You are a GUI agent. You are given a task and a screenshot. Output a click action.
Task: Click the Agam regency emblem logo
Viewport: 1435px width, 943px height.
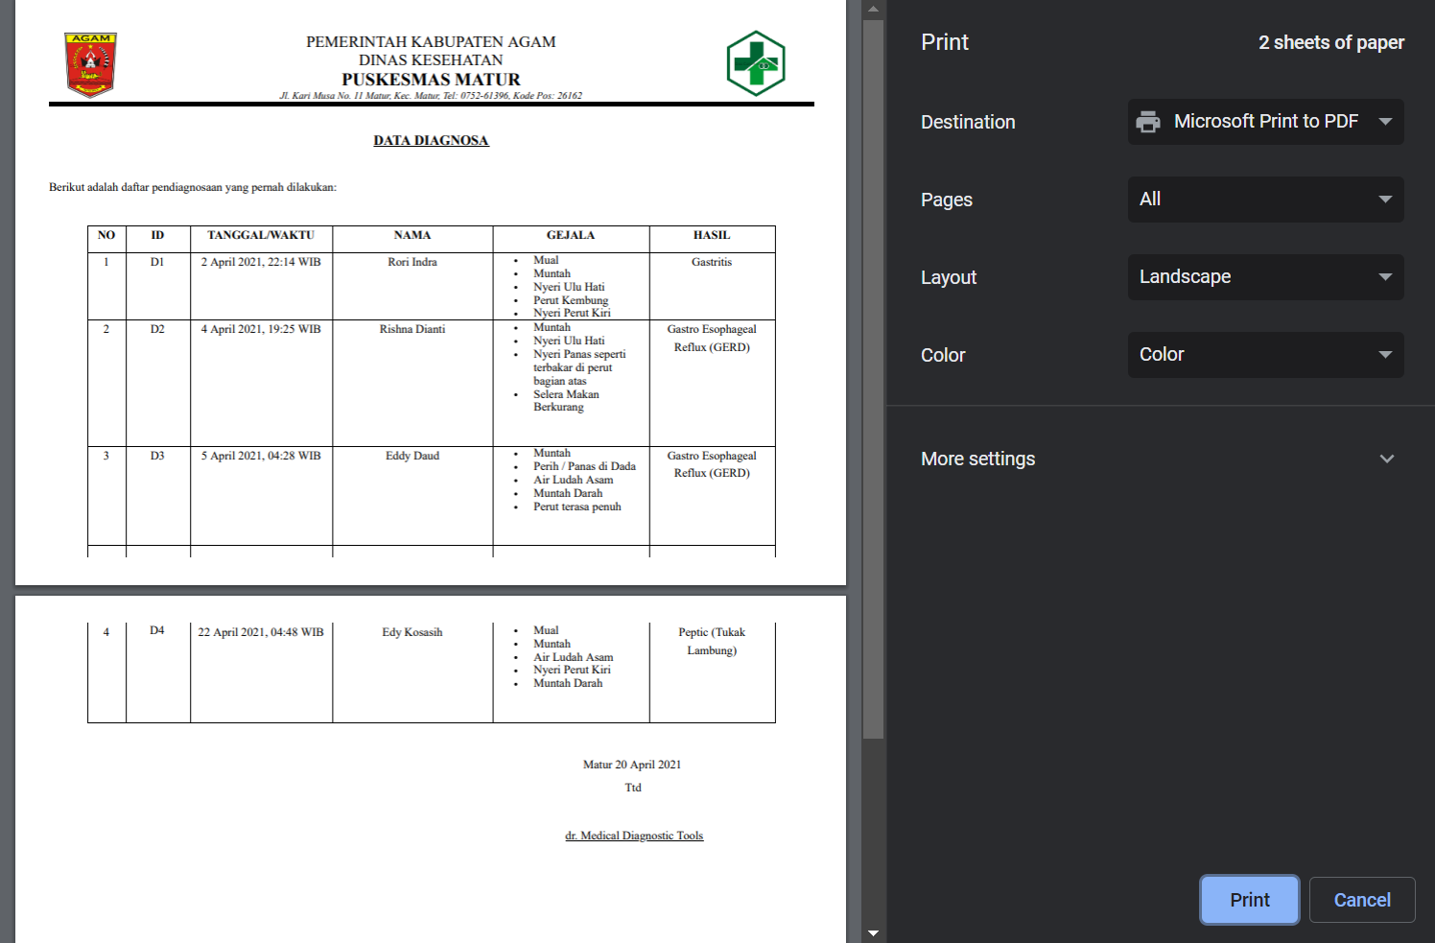90,65
